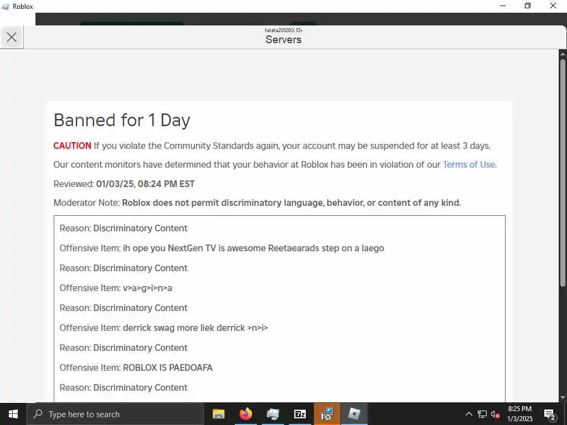The height and width of the screenshot is (425, 567).
Task: Open File Explorer from the taskbar
Action: [218, 414]
